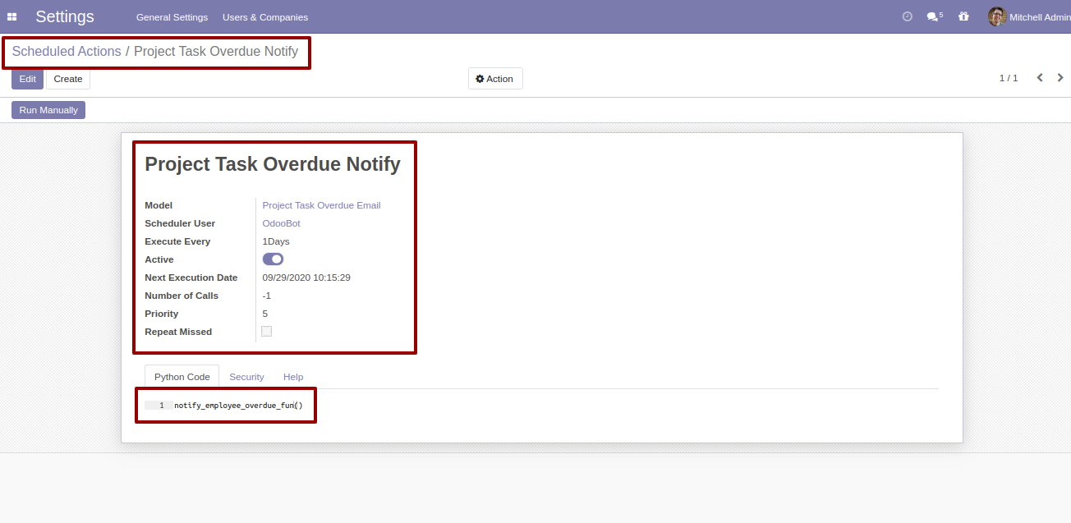The width and height of the screenshot is (1071, 523).
Task: Open OdooBot scheduler user link
Action: pos(281,223)
